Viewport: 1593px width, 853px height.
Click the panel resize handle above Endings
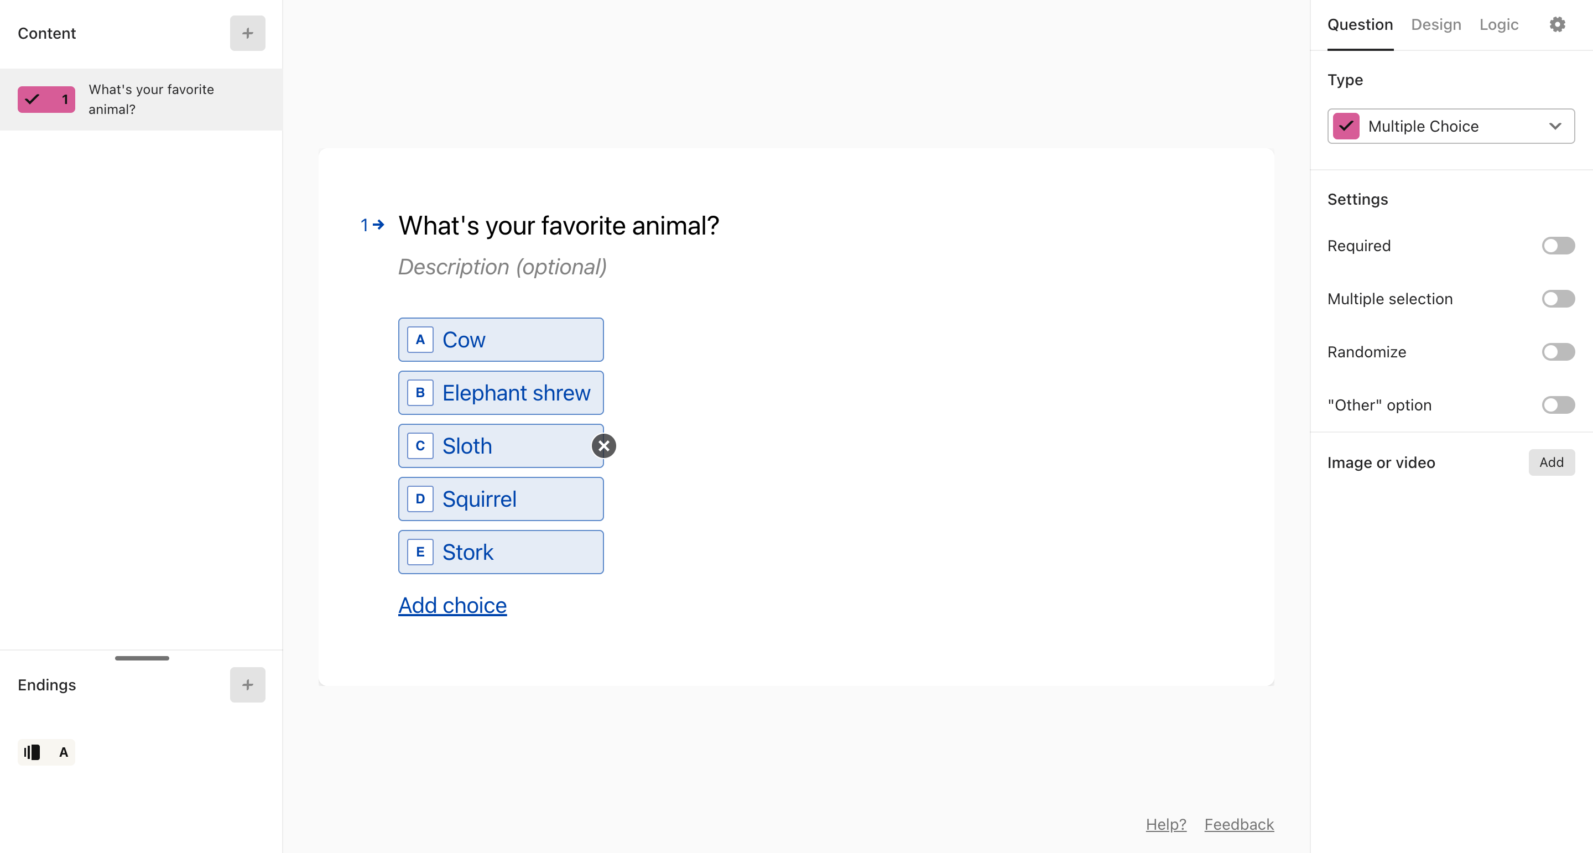click(142, 658)
